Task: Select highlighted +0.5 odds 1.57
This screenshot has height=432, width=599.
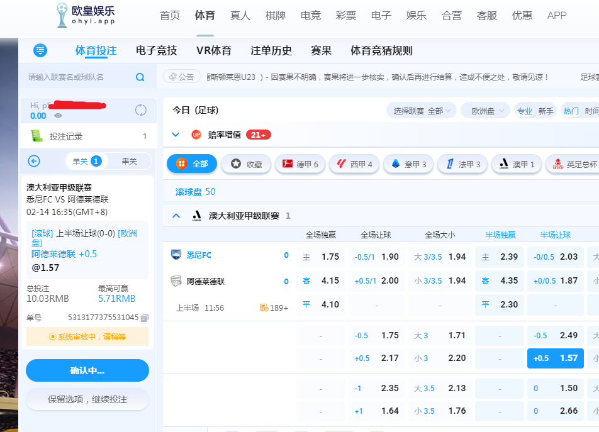Action: [556, 358]
